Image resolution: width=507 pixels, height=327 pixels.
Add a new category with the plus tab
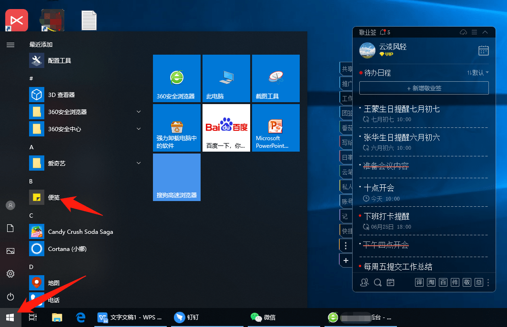click(345, 260)
